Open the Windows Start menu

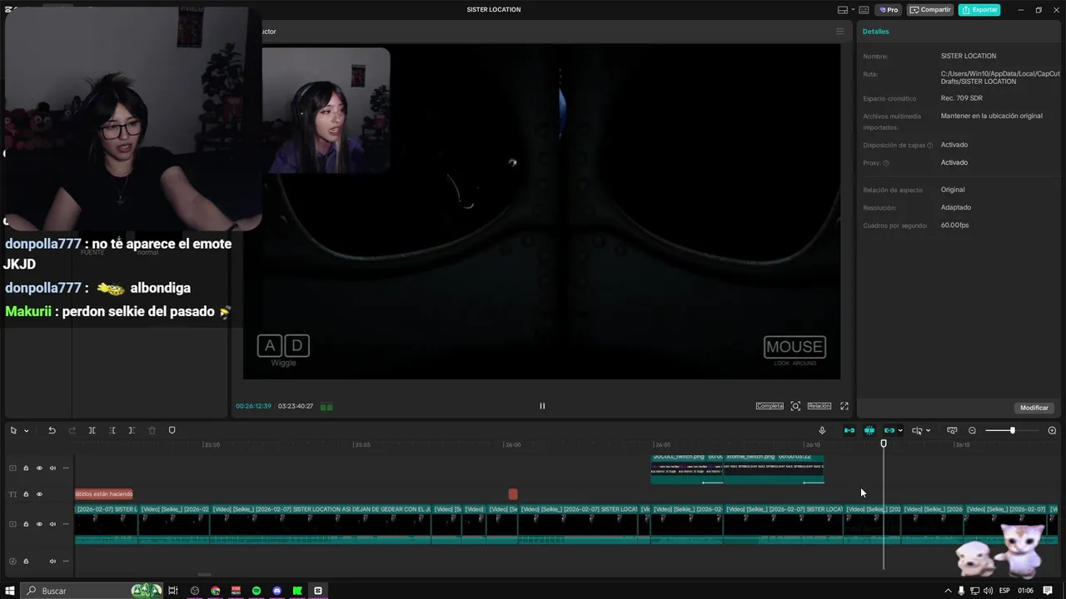[x=11, y=591]
